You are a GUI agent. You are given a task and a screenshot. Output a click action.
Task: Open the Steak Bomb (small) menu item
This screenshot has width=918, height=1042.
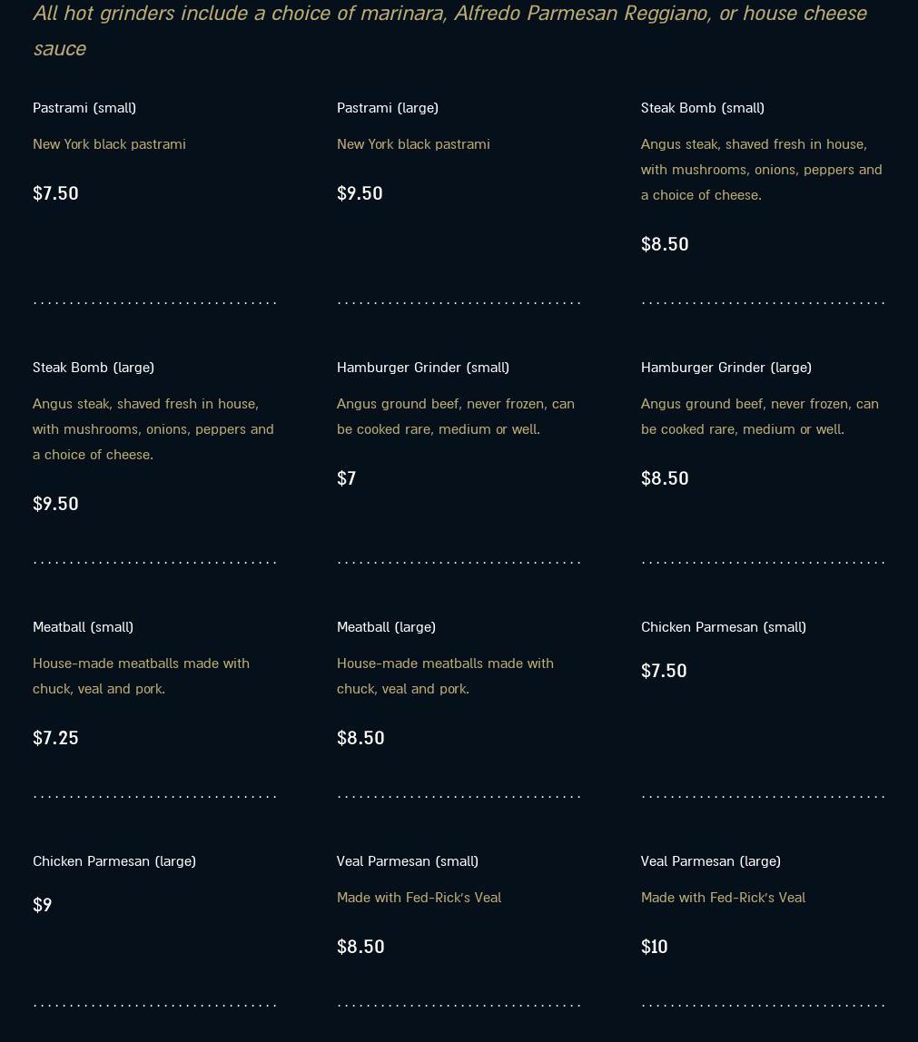click(x=703, y=108)
